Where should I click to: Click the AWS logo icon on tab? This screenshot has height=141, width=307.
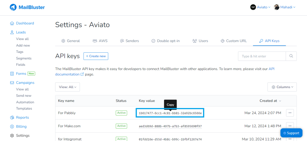95,41
